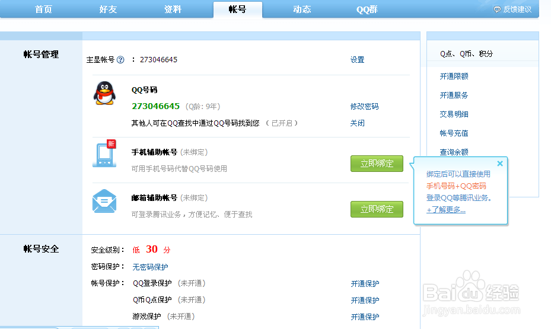The height and width of the screenshot is (329, 551).
Task: Switch to the 资料 tab
Action: 173,9
